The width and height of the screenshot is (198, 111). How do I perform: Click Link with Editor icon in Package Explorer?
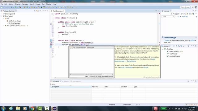(x=37, y=11)
